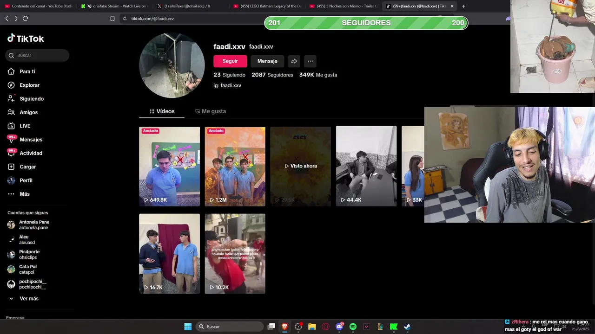This screenshot has width=595, height=334.
Task: Click the Windows taskbar Buscar box
Action: (x=230, y=327)
